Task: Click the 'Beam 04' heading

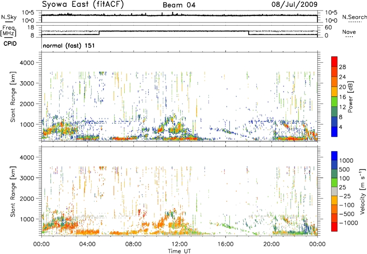Action: pyautogui.click(x=179, y=5)
